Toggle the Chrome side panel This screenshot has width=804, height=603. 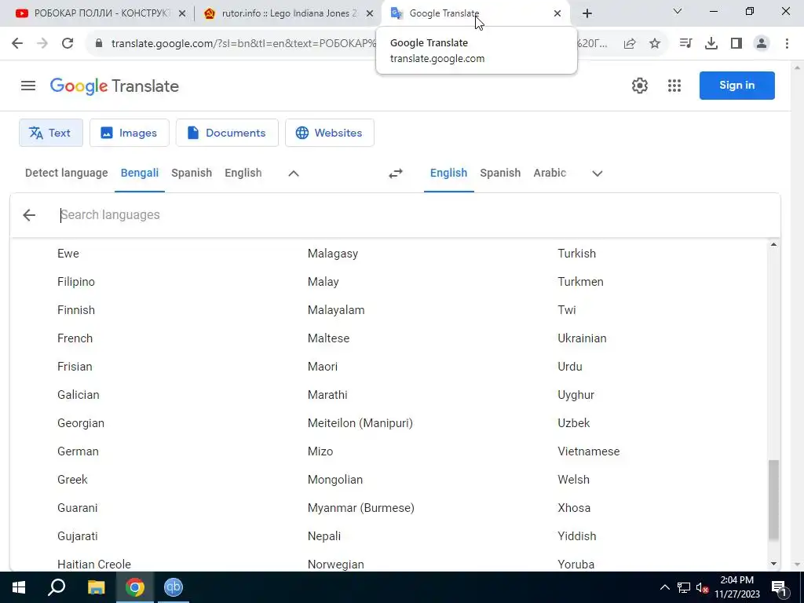coord(736,43)
